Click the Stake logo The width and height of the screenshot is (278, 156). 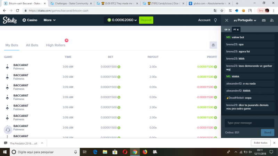tap(10, 20)
